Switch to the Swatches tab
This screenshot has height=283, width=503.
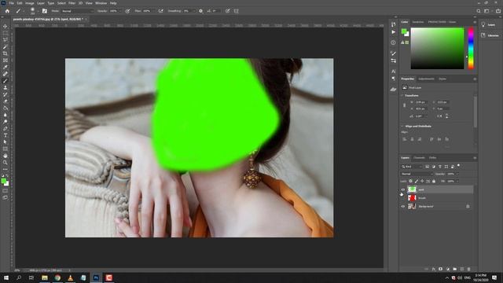tap(417, 22)
